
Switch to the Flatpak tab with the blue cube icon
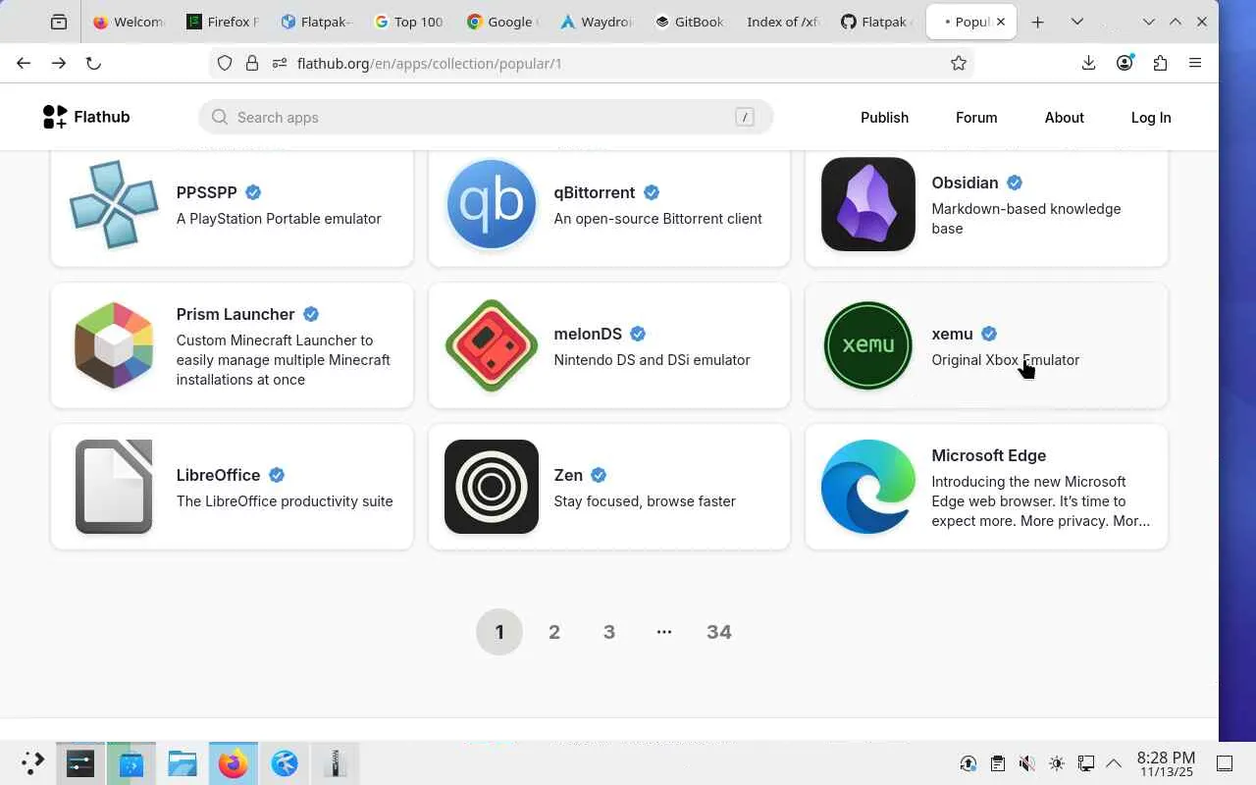316,22
